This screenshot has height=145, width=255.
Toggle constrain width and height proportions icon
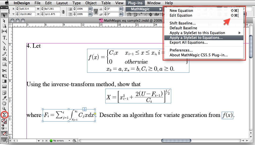63,12
